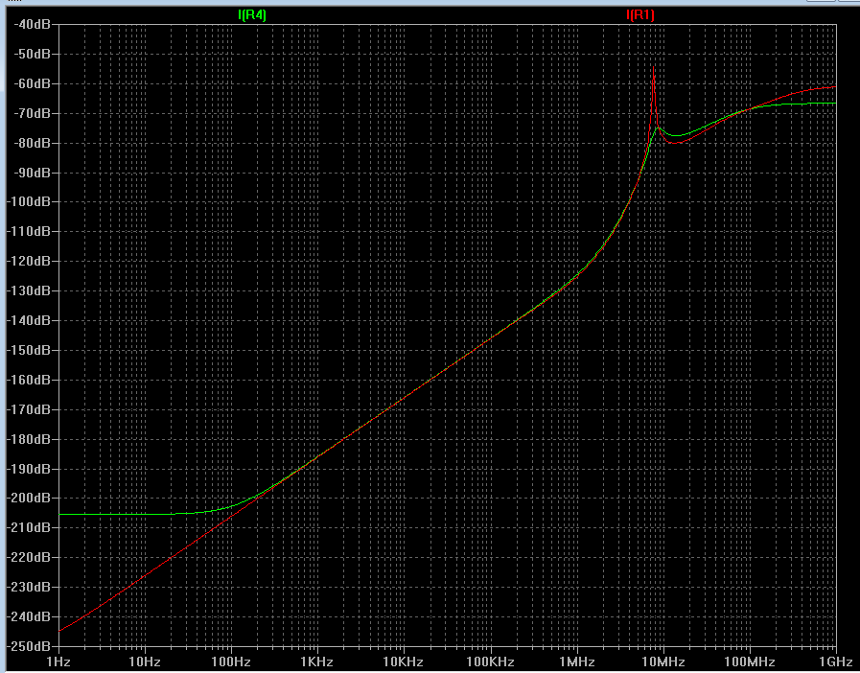The width and height of the screenshot is (860, 673).
Task: Click the -140dB axis label
Action: [x=28, y=320]
